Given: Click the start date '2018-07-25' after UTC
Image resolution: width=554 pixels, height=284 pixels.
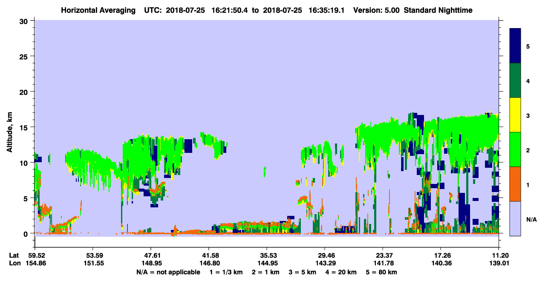Looking at the screenshot, I should 185,10.
